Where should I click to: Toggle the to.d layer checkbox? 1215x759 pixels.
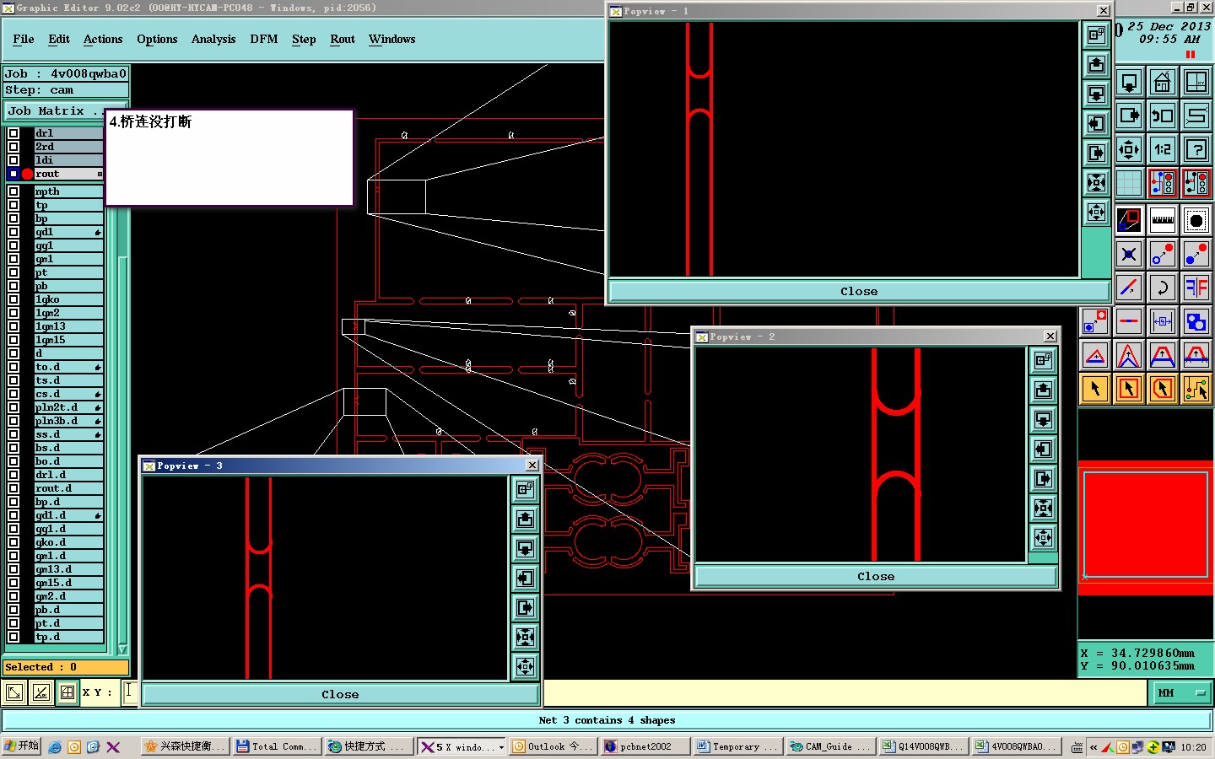pos(13,367)
